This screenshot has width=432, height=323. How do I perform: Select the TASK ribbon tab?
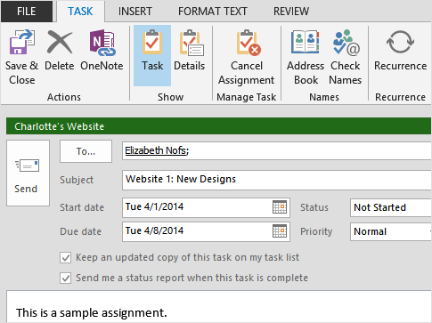click(80, 12)
